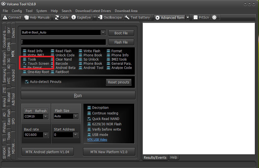
Task: Open the Download Area menu
Action: coord(126,11)
